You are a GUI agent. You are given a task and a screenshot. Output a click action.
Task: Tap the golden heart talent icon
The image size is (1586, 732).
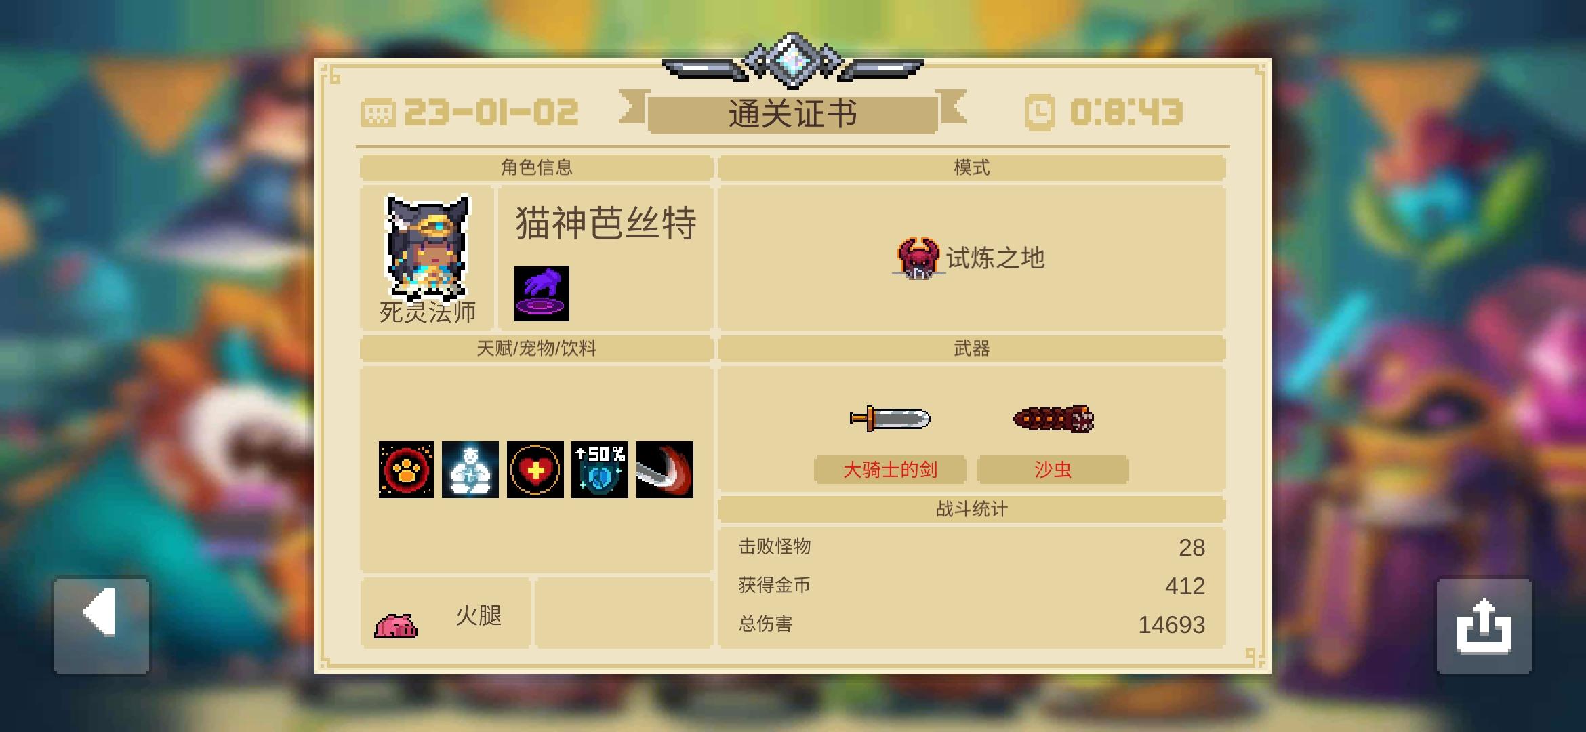pyautogui.click(x=535, y=470)
